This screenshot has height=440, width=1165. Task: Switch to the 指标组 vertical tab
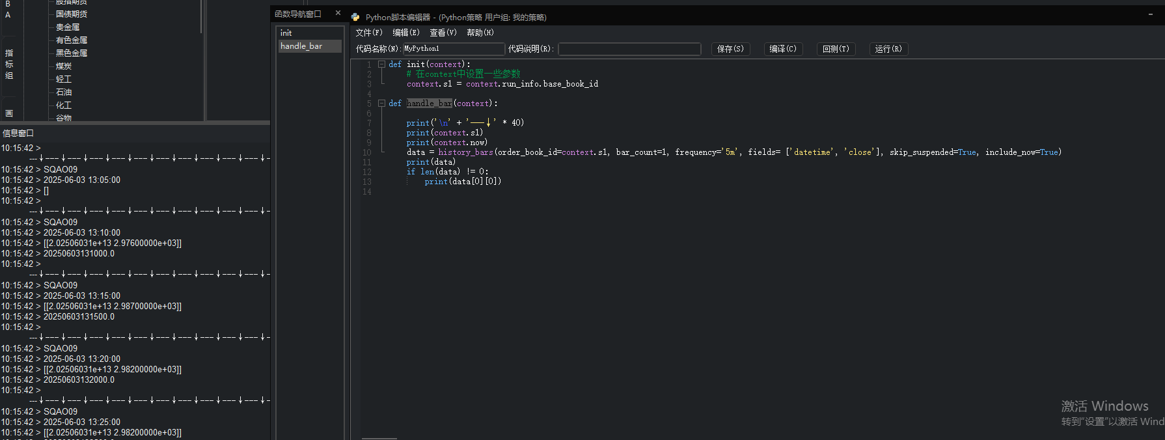(x=9, y=64)
